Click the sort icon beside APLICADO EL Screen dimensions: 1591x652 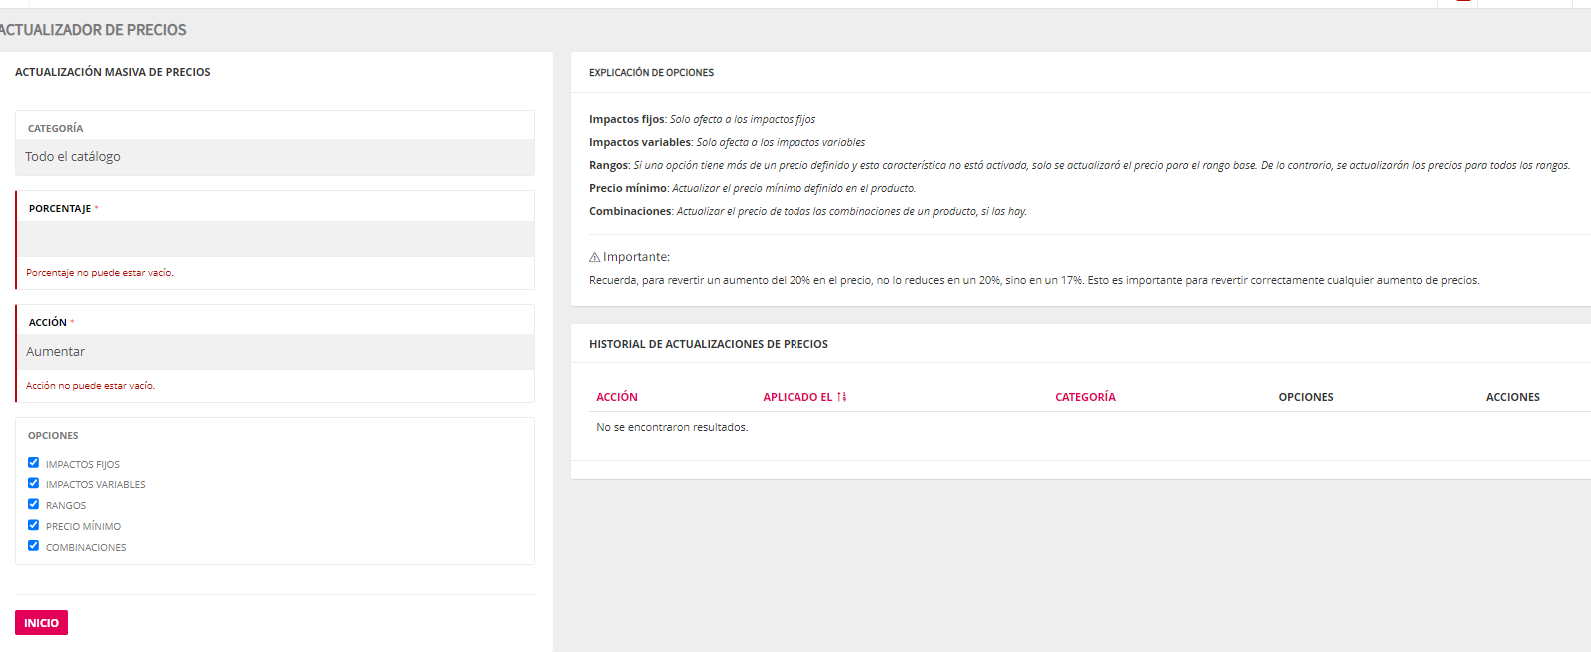841,397
